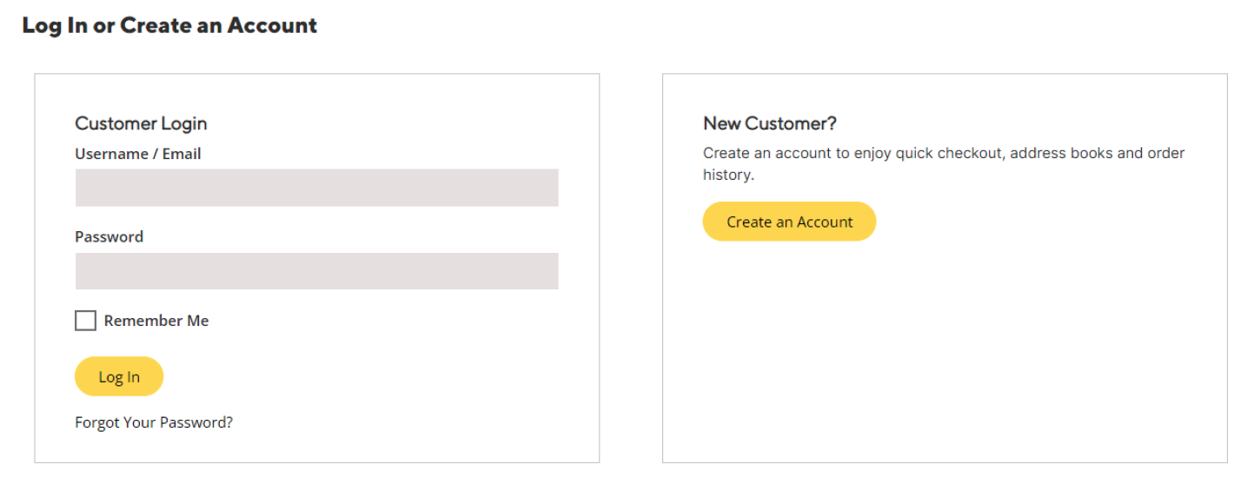
Task: Enable the Remember Me checkbox
Action: pyautogui.click(x=85, y=321)
